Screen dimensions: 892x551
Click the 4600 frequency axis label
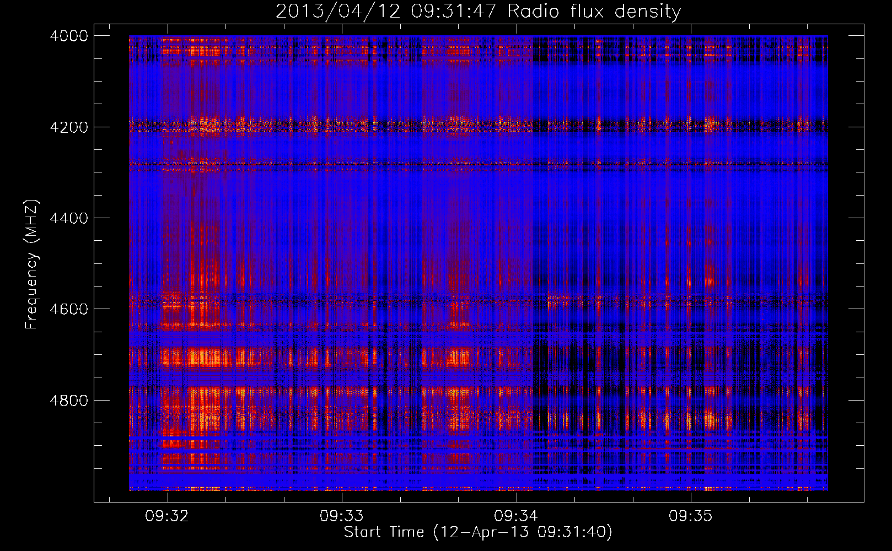pos(69,309)
